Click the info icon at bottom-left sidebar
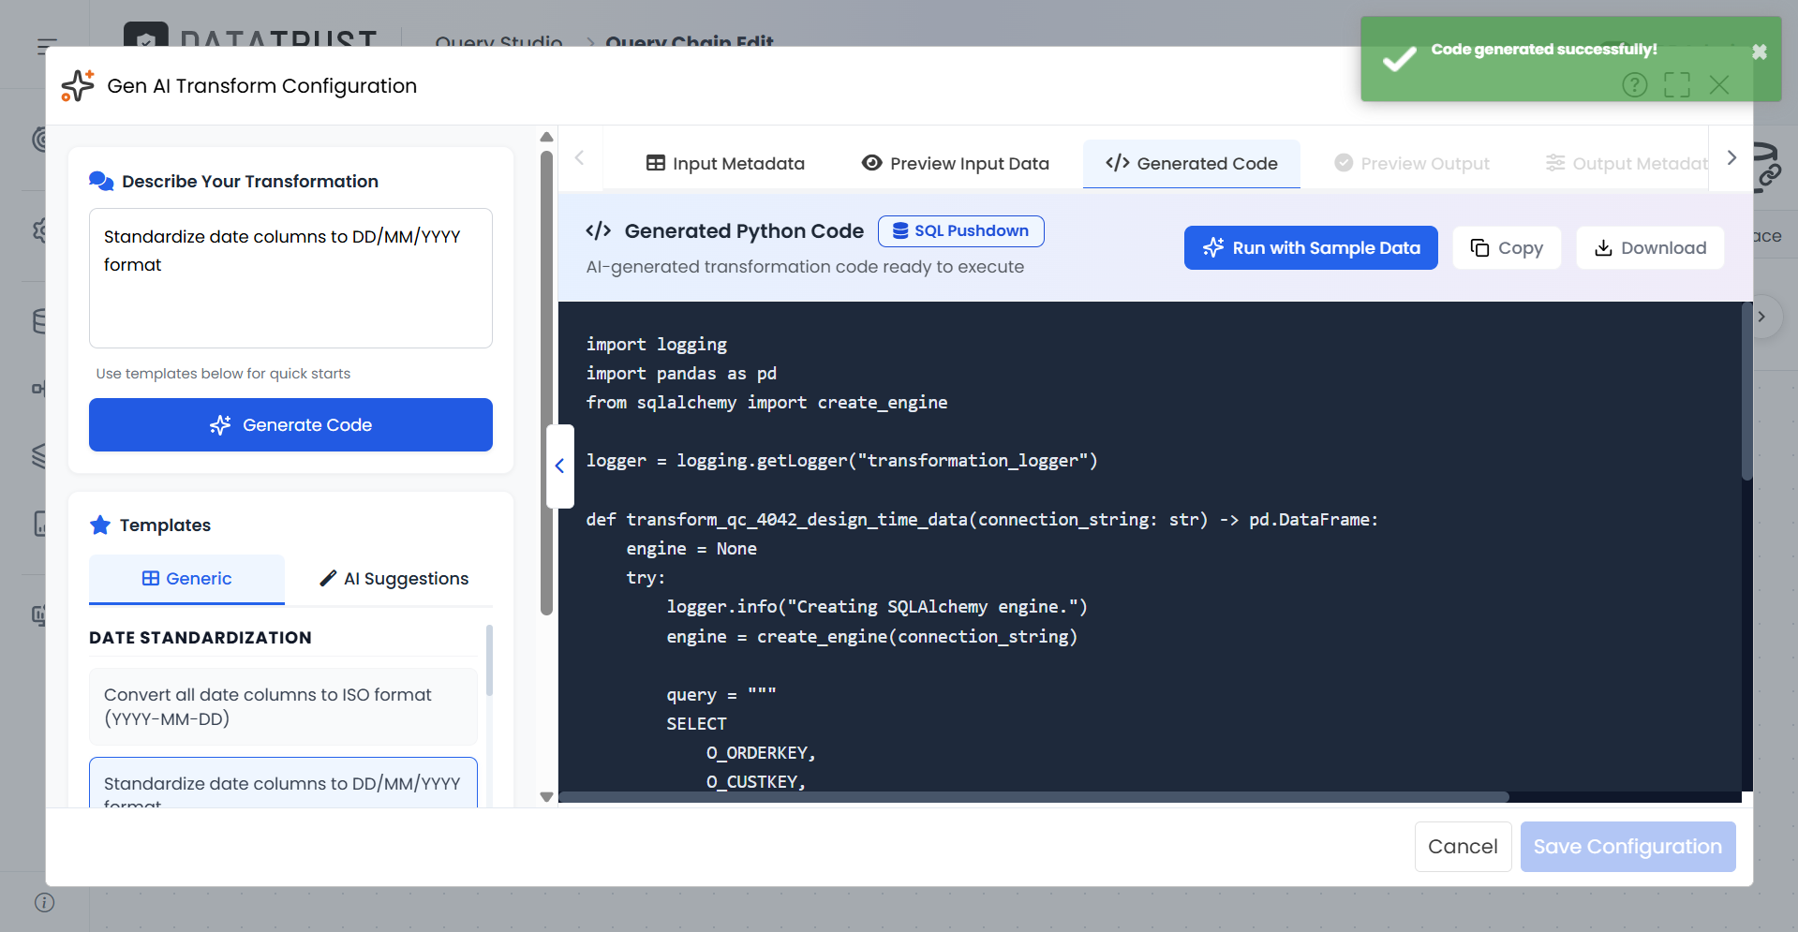1798x932 pixels. point(44,902)
